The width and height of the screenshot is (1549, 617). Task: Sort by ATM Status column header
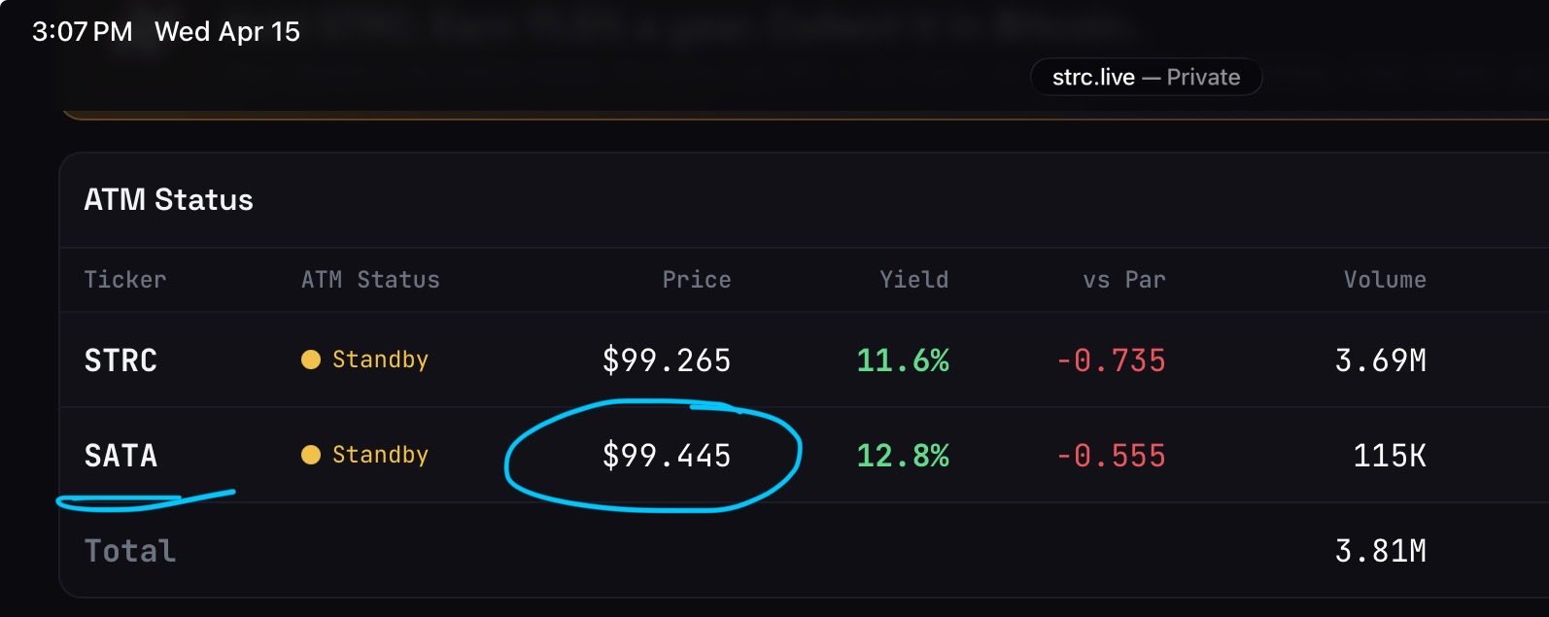tap(370, 280)
